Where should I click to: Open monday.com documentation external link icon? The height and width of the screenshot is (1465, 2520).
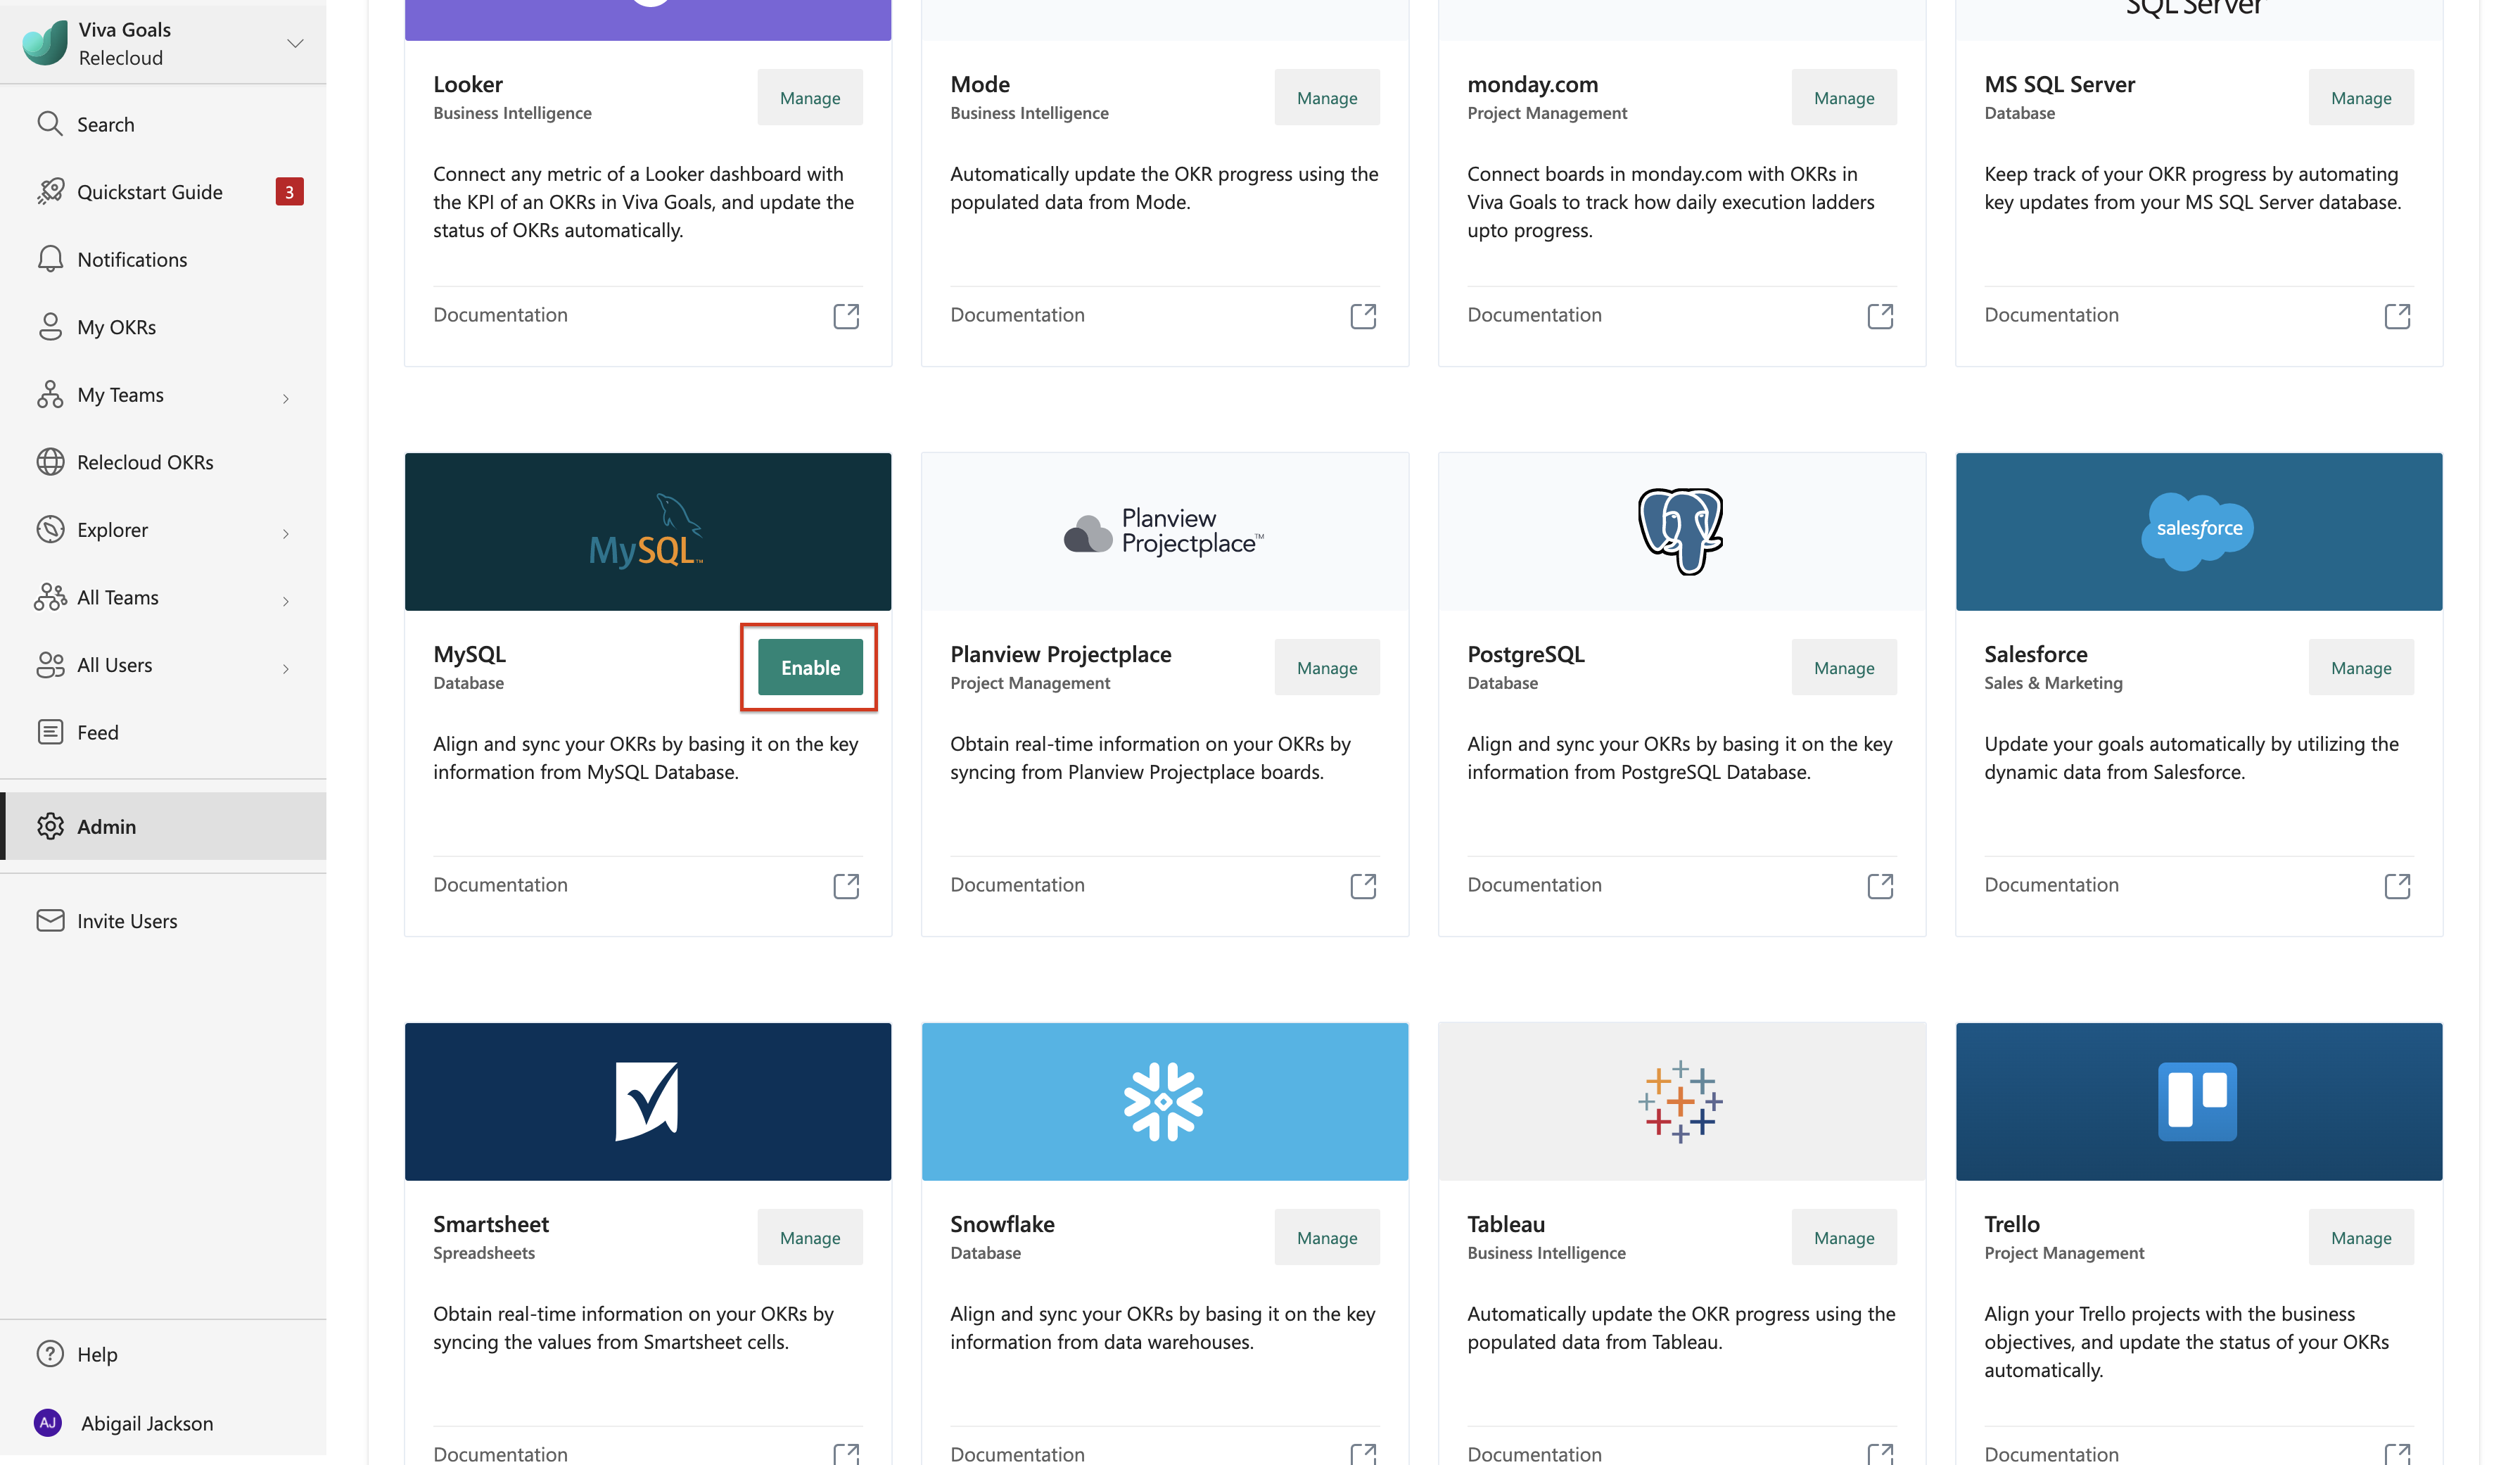click(1880, 316)
